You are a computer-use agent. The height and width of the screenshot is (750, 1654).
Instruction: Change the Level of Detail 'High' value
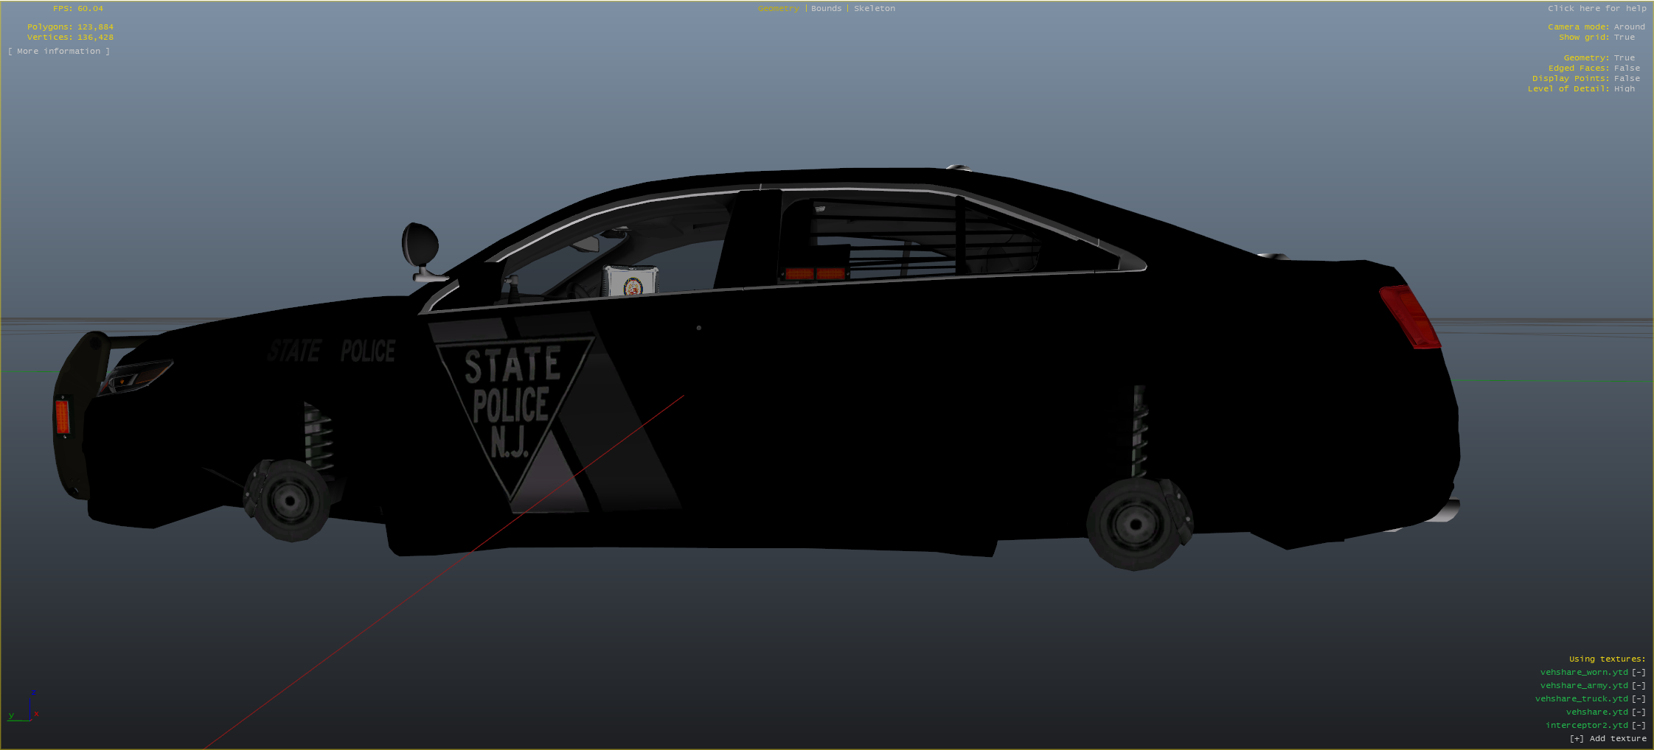(1624, 89)
